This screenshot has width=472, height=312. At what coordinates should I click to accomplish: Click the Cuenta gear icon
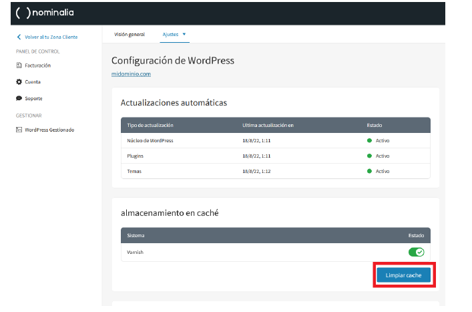pos(19,82)
